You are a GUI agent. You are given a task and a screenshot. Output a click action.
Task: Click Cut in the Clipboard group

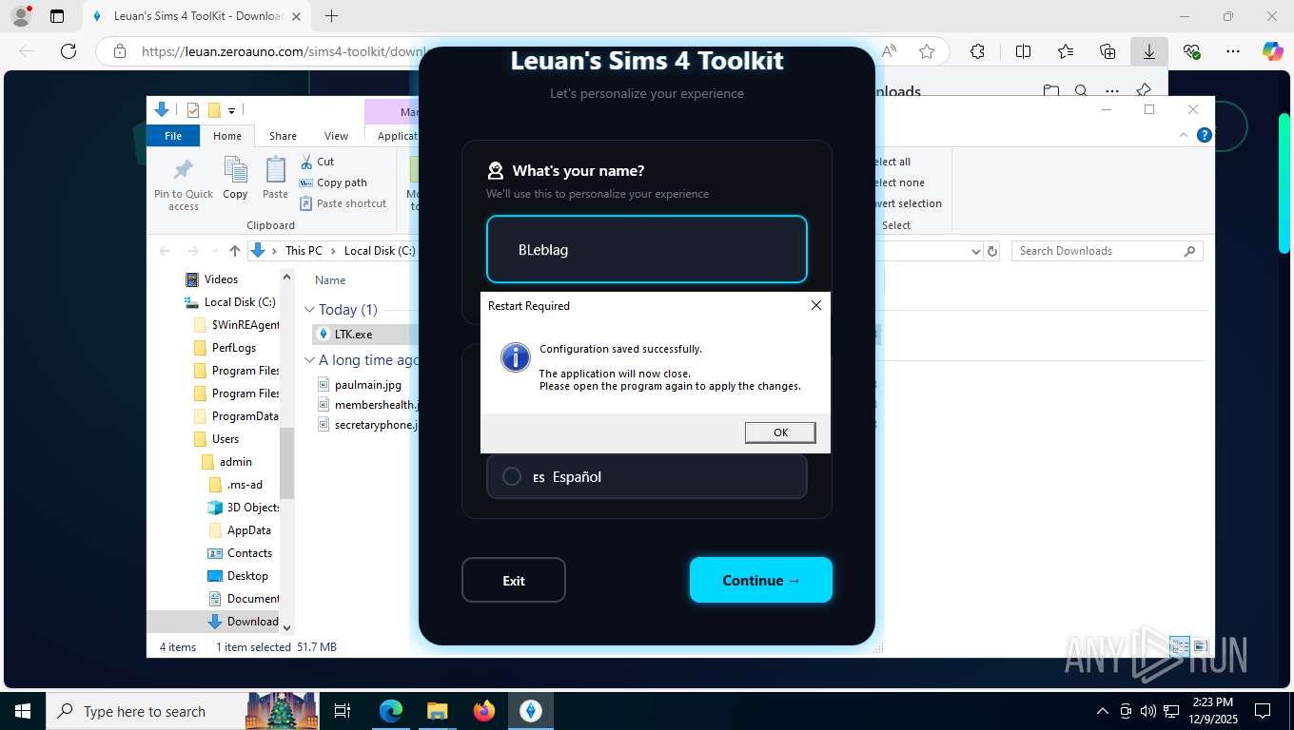pyautogui.click(x=317, y=162)
